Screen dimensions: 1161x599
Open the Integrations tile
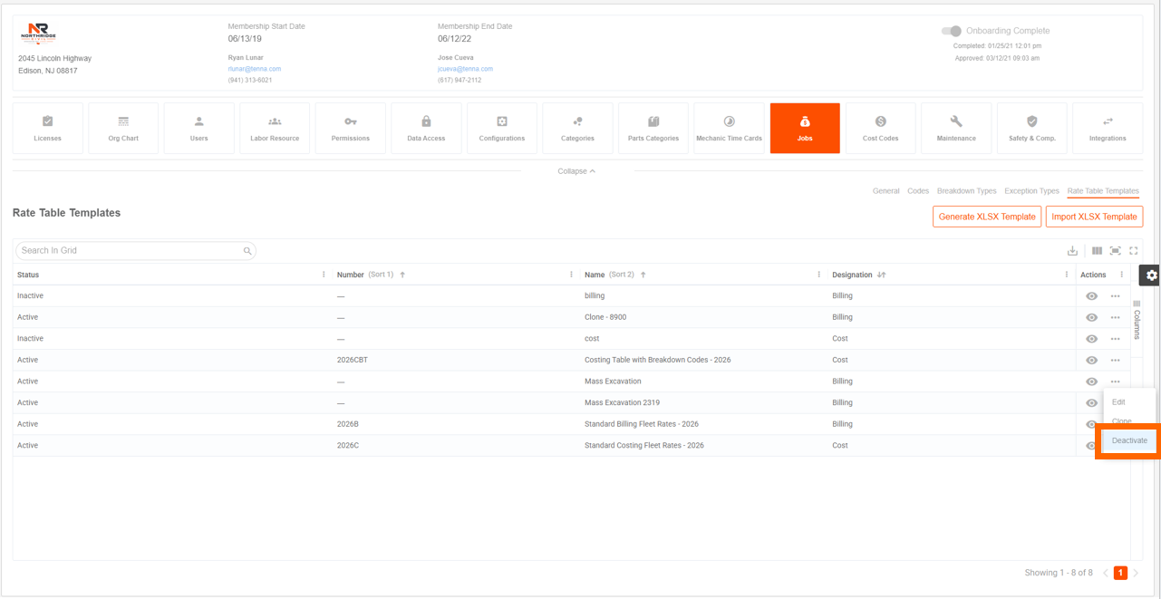[1108, 128]
